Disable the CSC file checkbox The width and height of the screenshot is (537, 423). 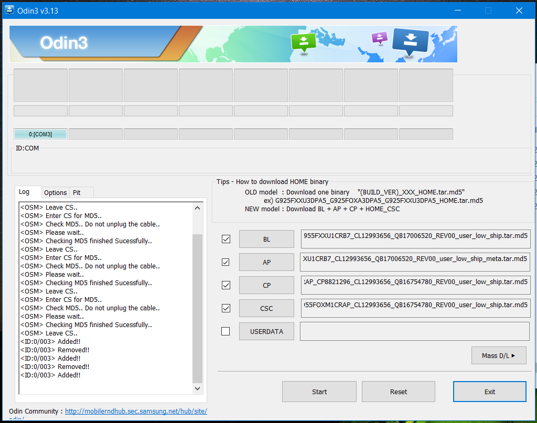tap(226, 308)
